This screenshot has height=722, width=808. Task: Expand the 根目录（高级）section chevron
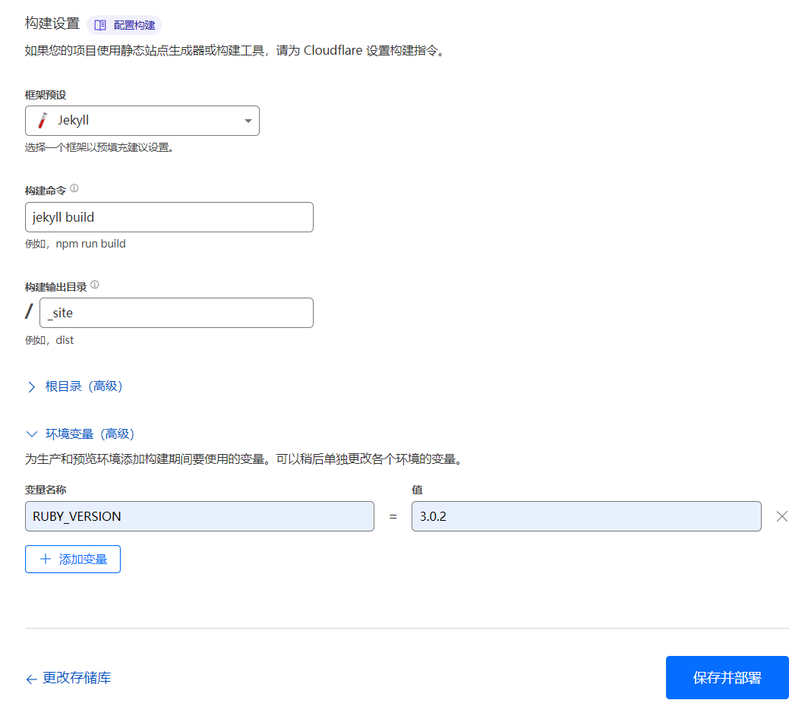31,387
